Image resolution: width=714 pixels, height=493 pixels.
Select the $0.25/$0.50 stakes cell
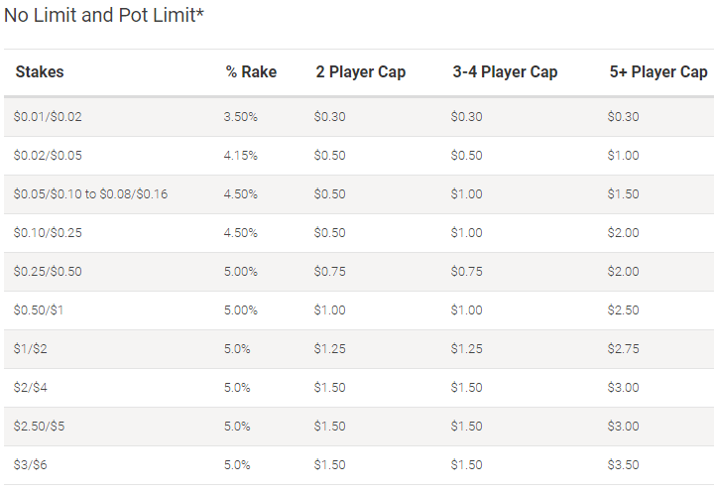[48, 272]
